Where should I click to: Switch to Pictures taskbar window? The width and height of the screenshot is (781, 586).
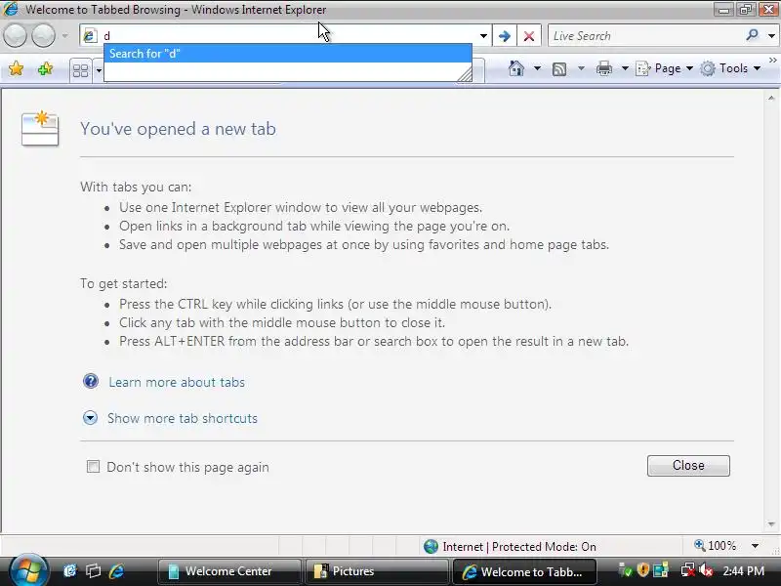377,571
